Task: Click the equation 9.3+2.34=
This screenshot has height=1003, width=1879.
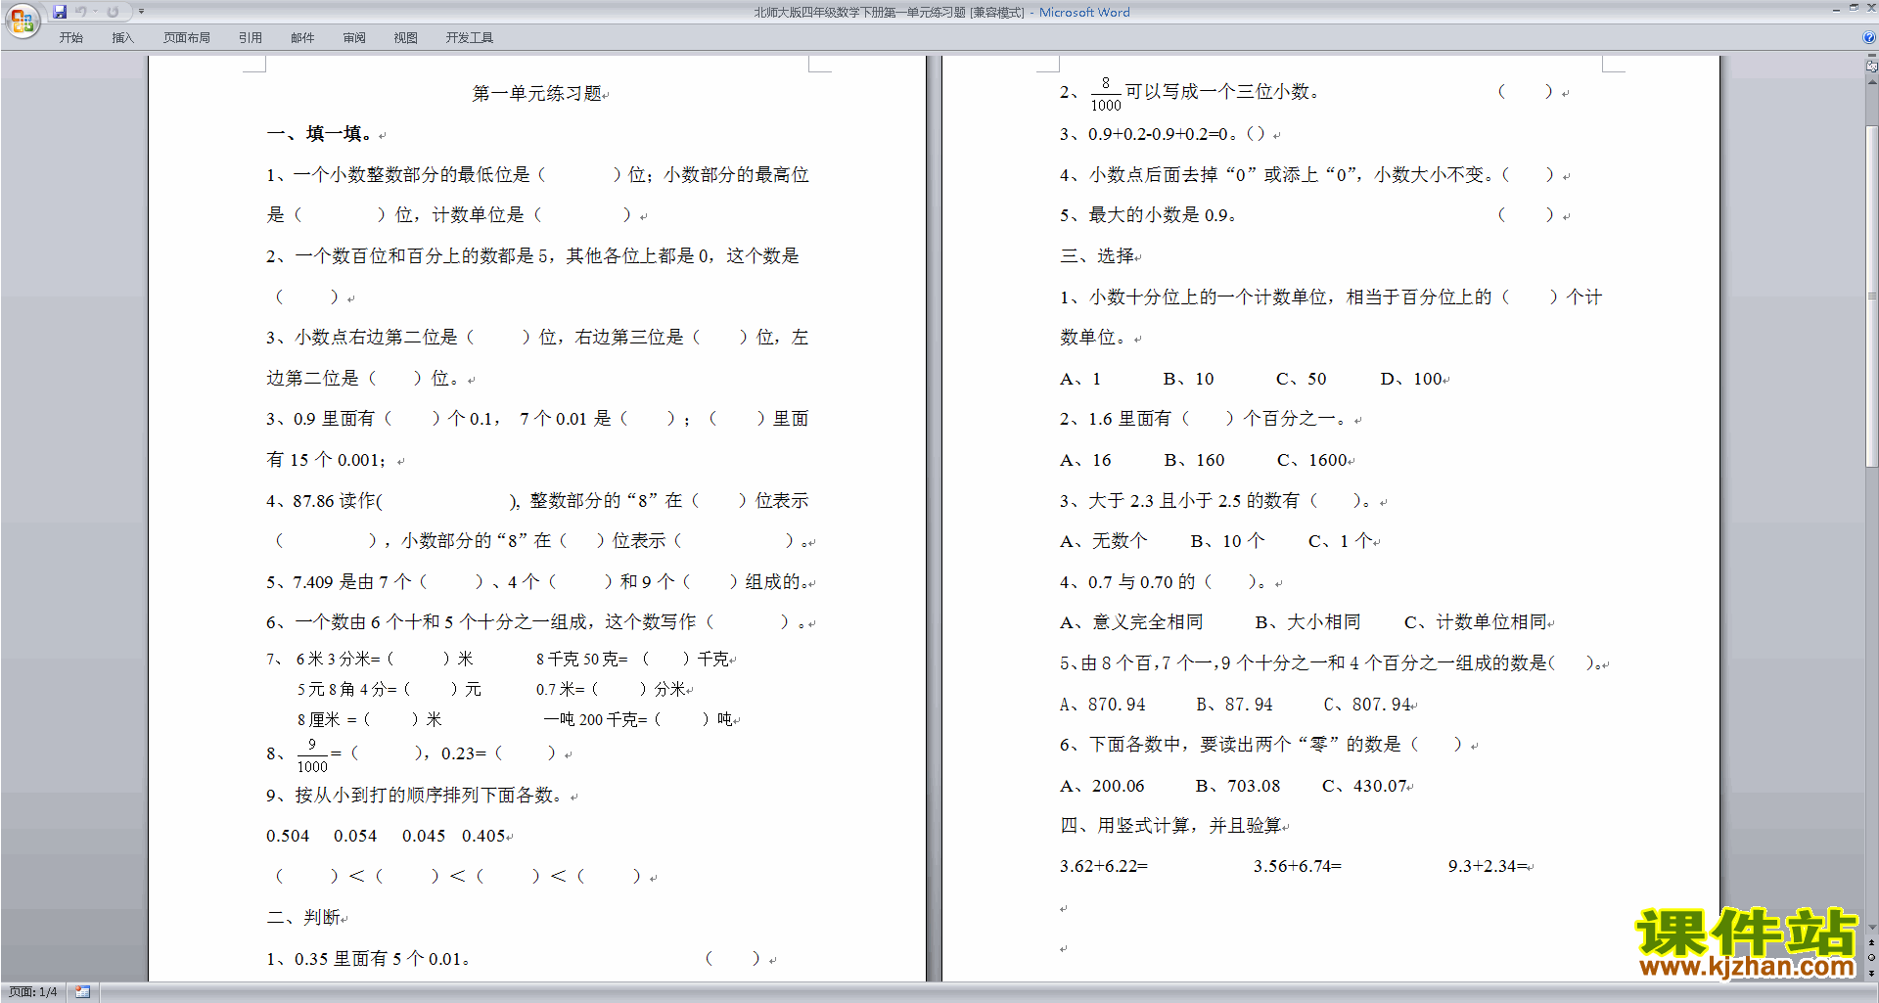Action: (x=1488, y=867)
